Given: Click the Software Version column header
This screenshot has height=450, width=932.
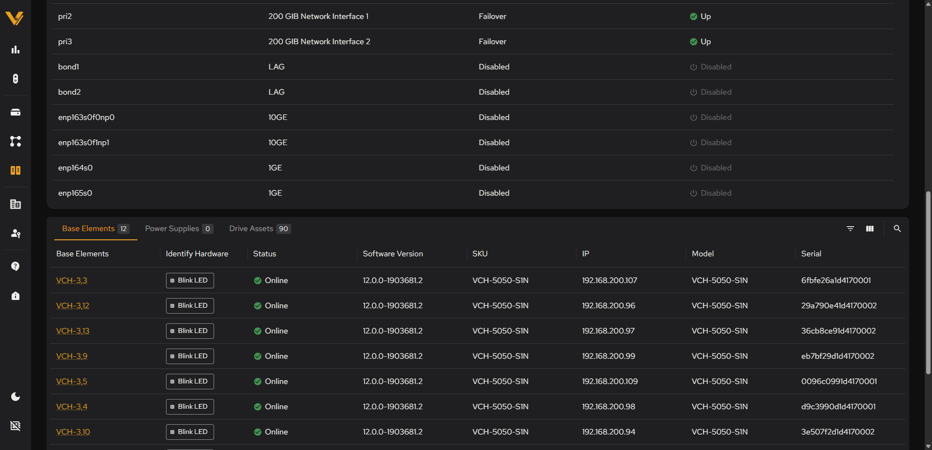Looking at the screenshot, I should (x=393, y=254).
